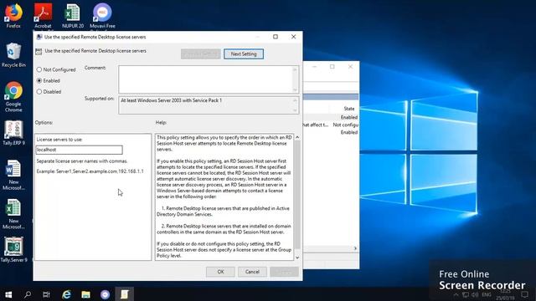This screenshot has height=301, width=536.
Task: Show hidden tray icons chevron
Action: 456,294
